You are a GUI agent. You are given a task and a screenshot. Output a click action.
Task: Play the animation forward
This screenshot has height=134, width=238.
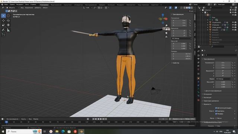coord(101,119)
